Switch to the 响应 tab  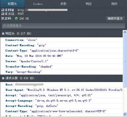[89, 4]
